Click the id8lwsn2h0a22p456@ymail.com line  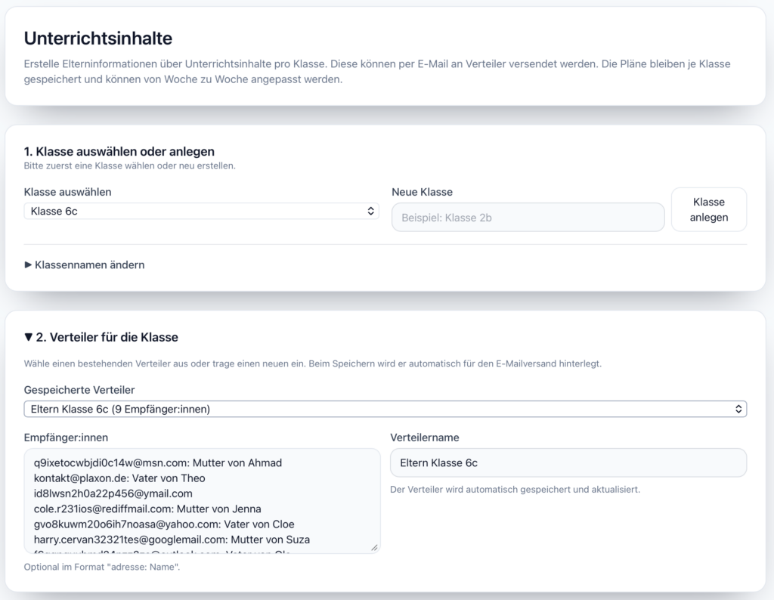pyautogui.click(x=113, y=493)
